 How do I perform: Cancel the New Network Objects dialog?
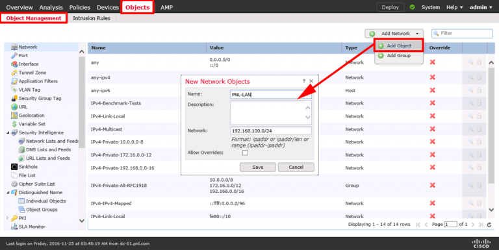pyautogui.click(x=296, y=167)
